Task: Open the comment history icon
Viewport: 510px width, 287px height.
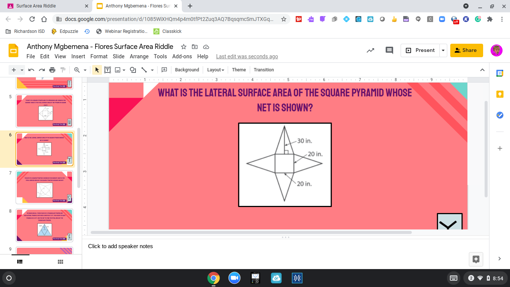Action: tap(389, 50)
